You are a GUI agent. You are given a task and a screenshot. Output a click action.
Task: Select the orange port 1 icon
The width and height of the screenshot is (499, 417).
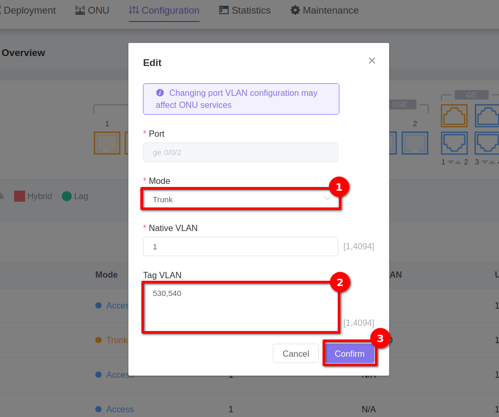[x=107, y=142]
